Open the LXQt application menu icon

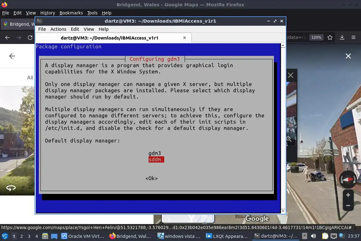pyautogui.click(x=5, y=236)
